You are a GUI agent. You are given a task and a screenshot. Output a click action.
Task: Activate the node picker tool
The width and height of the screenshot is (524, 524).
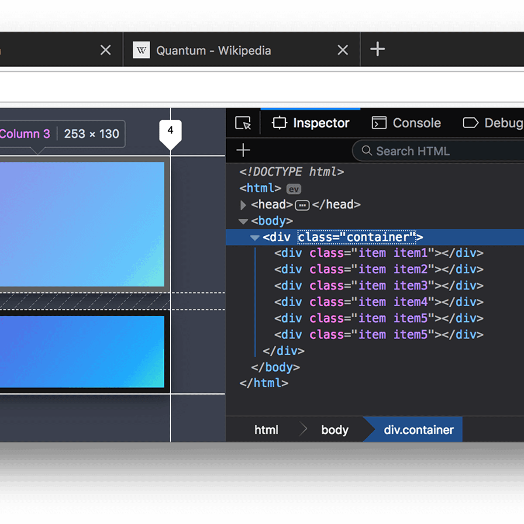coord(243,123)
